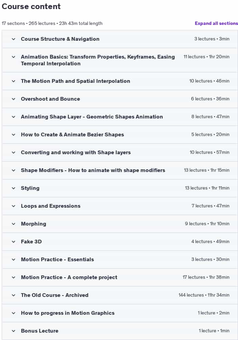Expand the Bonus Lecture chevron

pos(14,331)
